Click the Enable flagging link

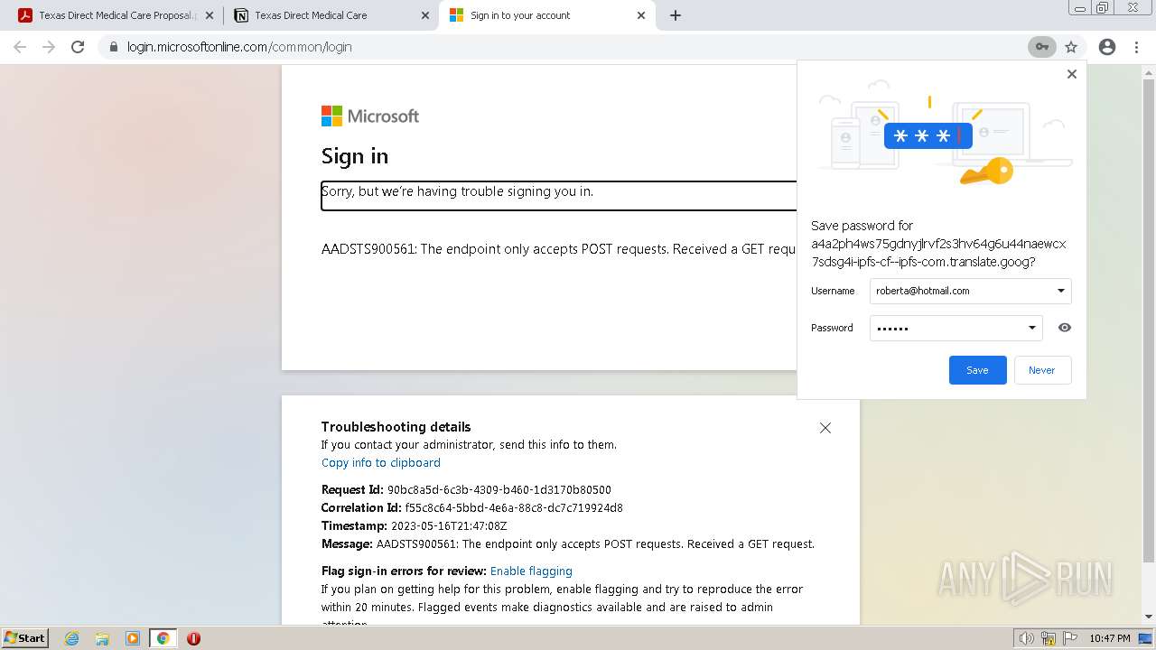pos(531,571)
